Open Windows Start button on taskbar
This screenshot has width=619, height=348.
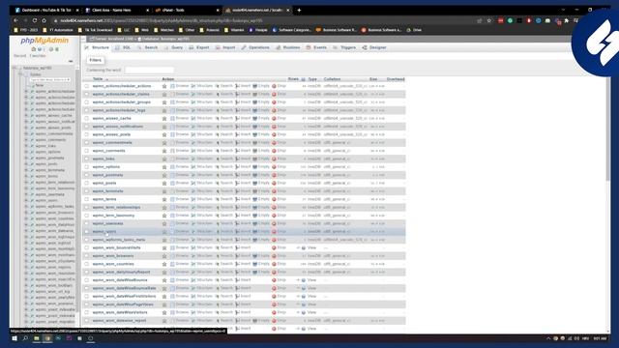15,338
